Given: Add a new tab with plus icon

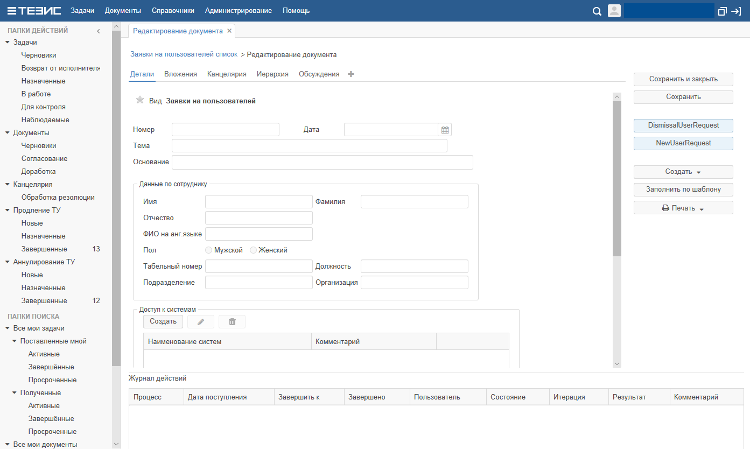Looking at the screenshot, I should pyautogui.click(x=351, y=74).
